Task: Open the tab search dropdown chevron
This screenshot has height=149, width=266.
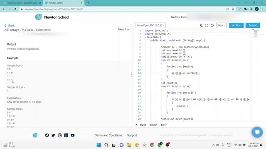Action: pos(238,3)
